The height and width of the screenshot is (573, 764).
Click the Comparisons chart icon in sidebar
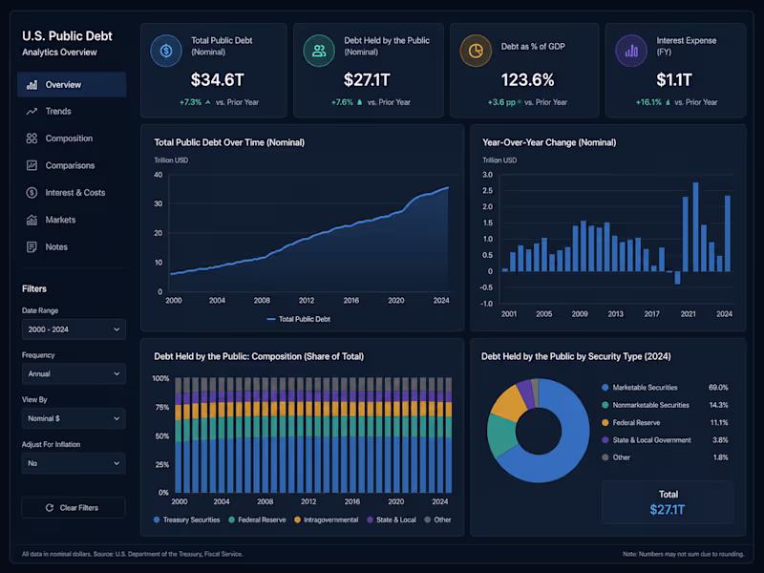pyautogui.click(x=32, y=165)
